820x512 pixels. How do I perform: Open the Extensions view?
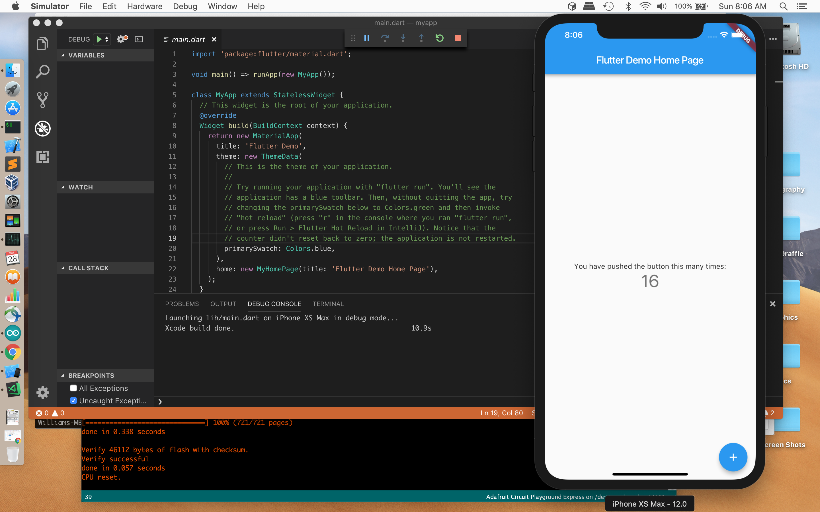(42, 157)
